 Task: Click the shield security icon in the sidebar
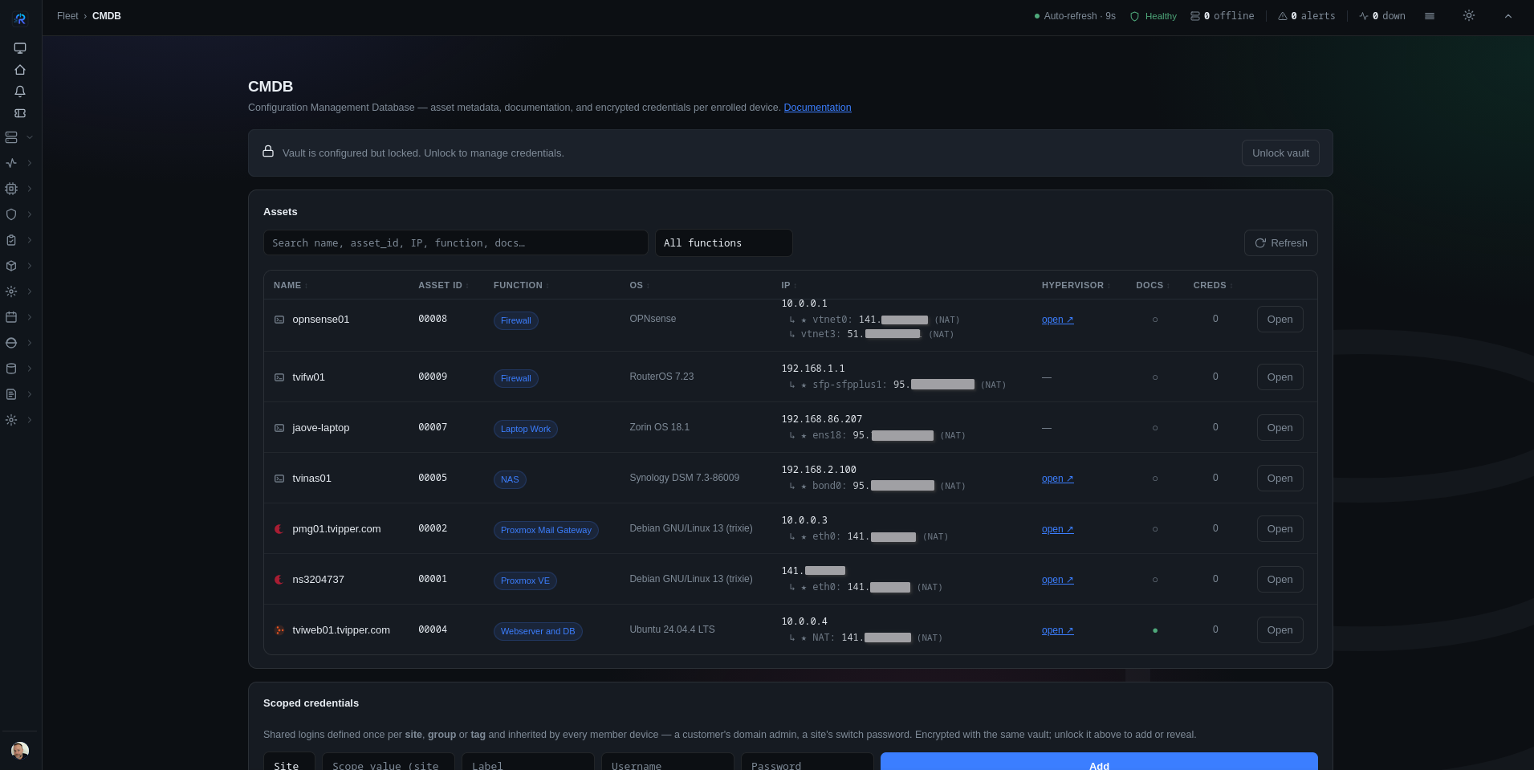[11, 214]
